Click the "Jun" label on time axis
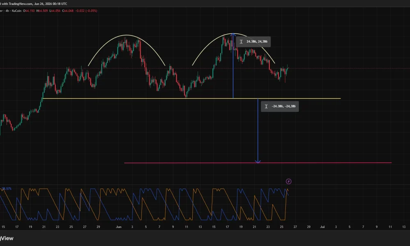 pyautogui.click(x=118, y=227)
